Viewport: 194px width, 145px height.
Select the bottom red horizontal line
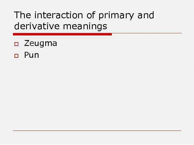click(97, 130)
